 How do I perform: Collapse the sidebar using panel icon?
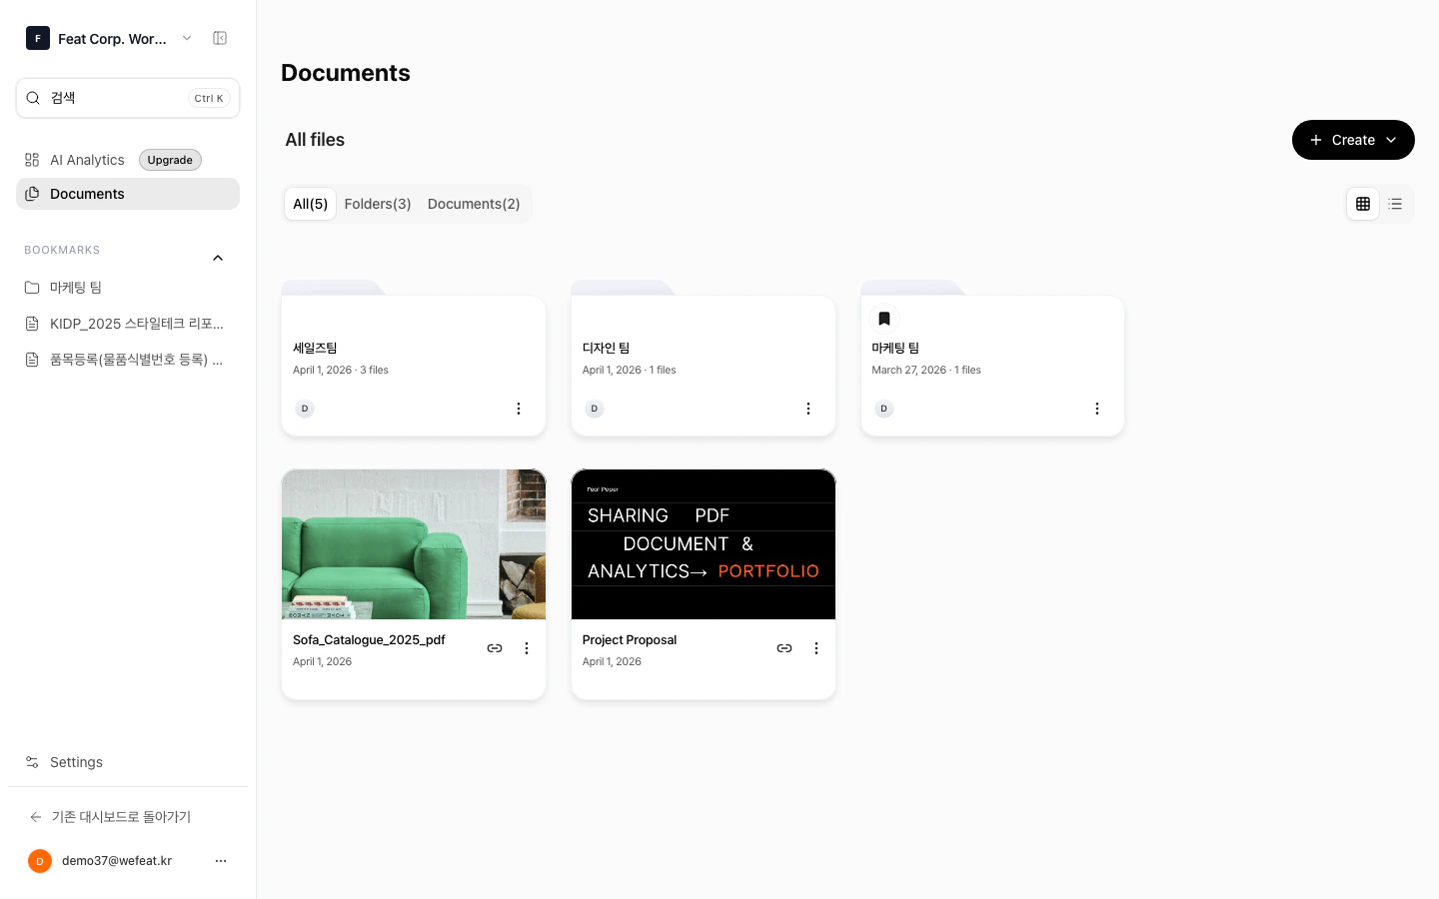220,38
